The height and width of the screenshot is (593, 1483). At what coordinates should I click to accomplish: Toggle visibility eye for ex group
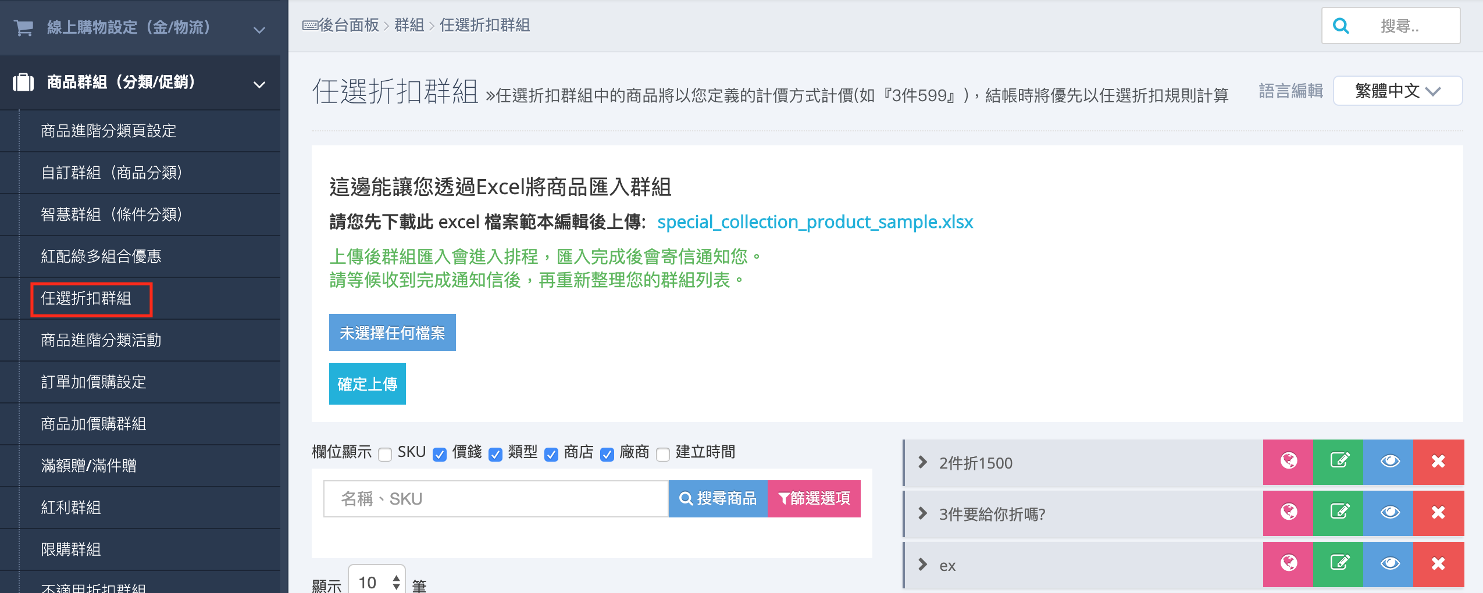[x=1388, y=565]
